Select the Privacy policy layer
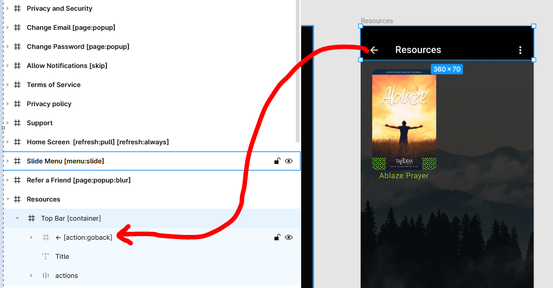The image size is (553, 288). (49, 104)
